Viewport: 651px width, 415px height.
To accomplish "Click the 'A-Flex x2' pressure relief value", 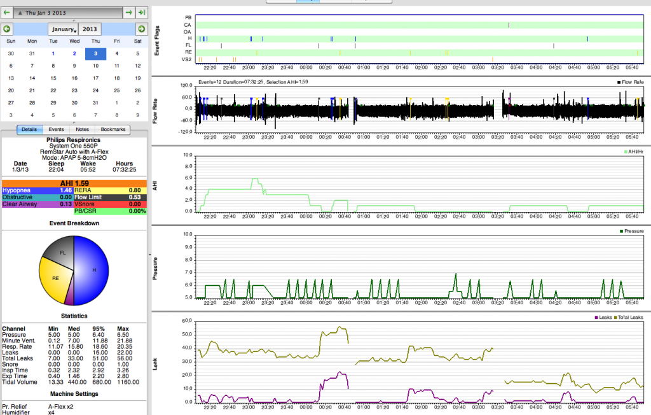I will (x=60, y=407).
